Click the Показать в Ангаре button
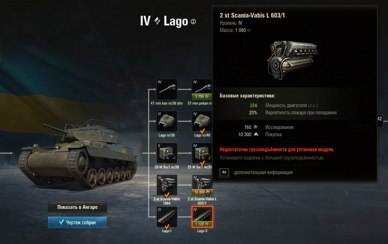Screen dimensions: 388x244 pos(77,207)
